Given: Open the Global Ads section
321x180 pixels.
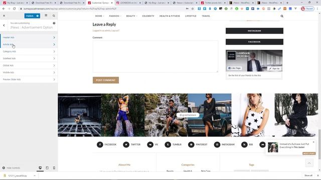Looking at the screenshot, I should click(29, 65).
